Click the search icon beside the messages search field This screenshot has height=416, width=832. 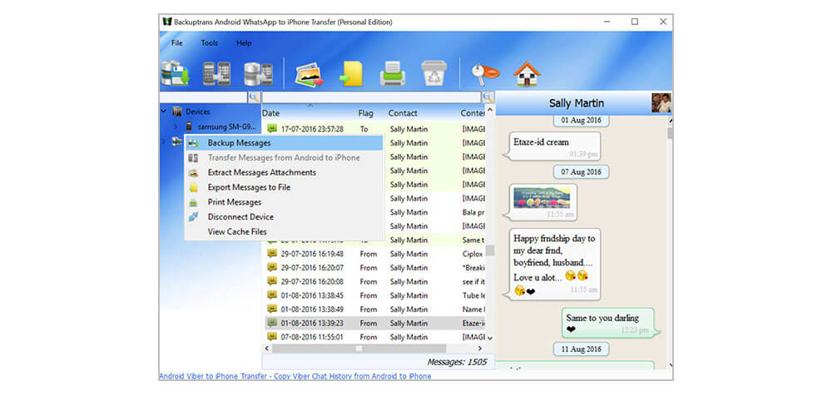point(488,97)
